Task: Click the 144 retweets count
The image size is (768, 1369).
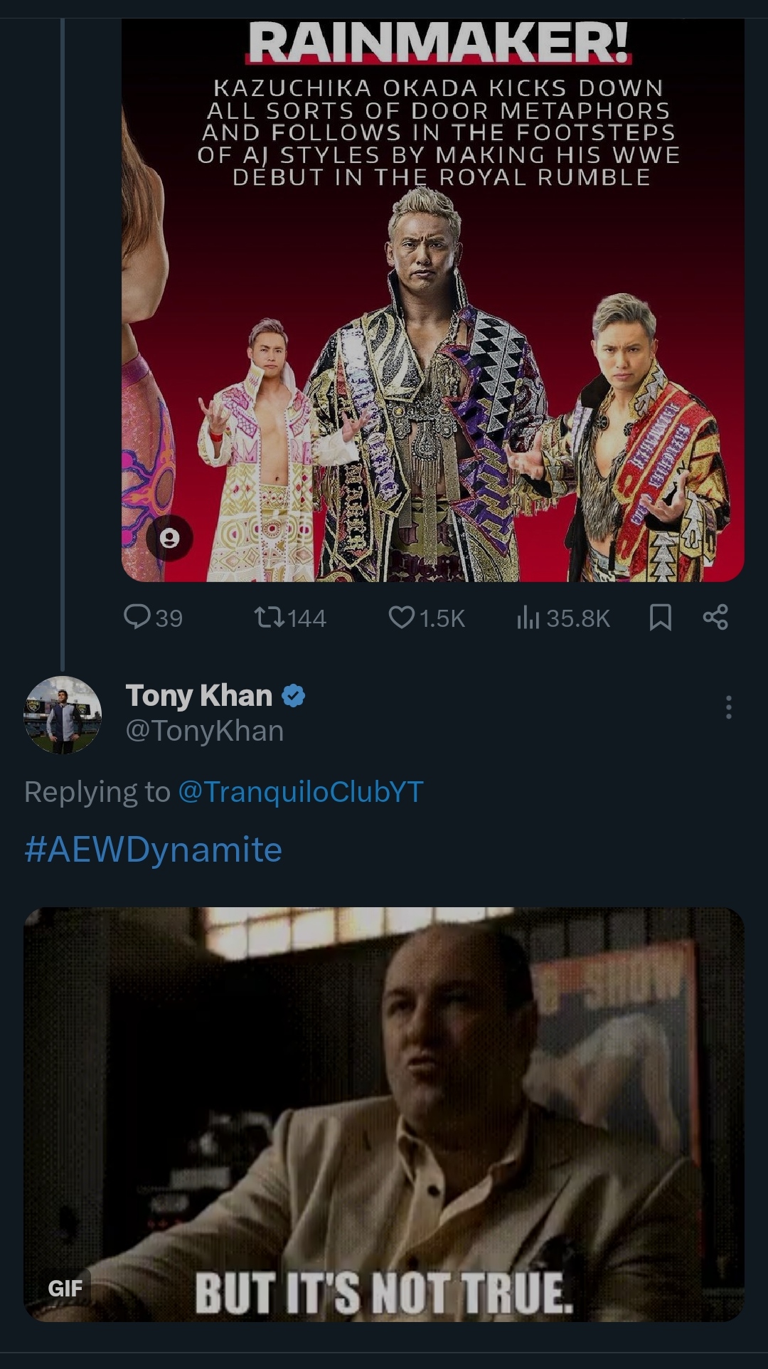Action: (307, 618)
